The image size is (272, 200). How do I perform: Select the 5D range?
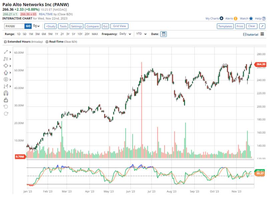tap(25, 34)
